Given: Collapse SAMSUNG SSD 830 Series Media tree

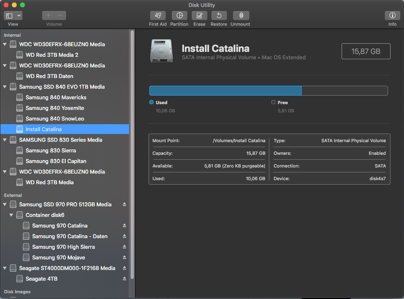Looking at the screenshot, I should 4,140.
